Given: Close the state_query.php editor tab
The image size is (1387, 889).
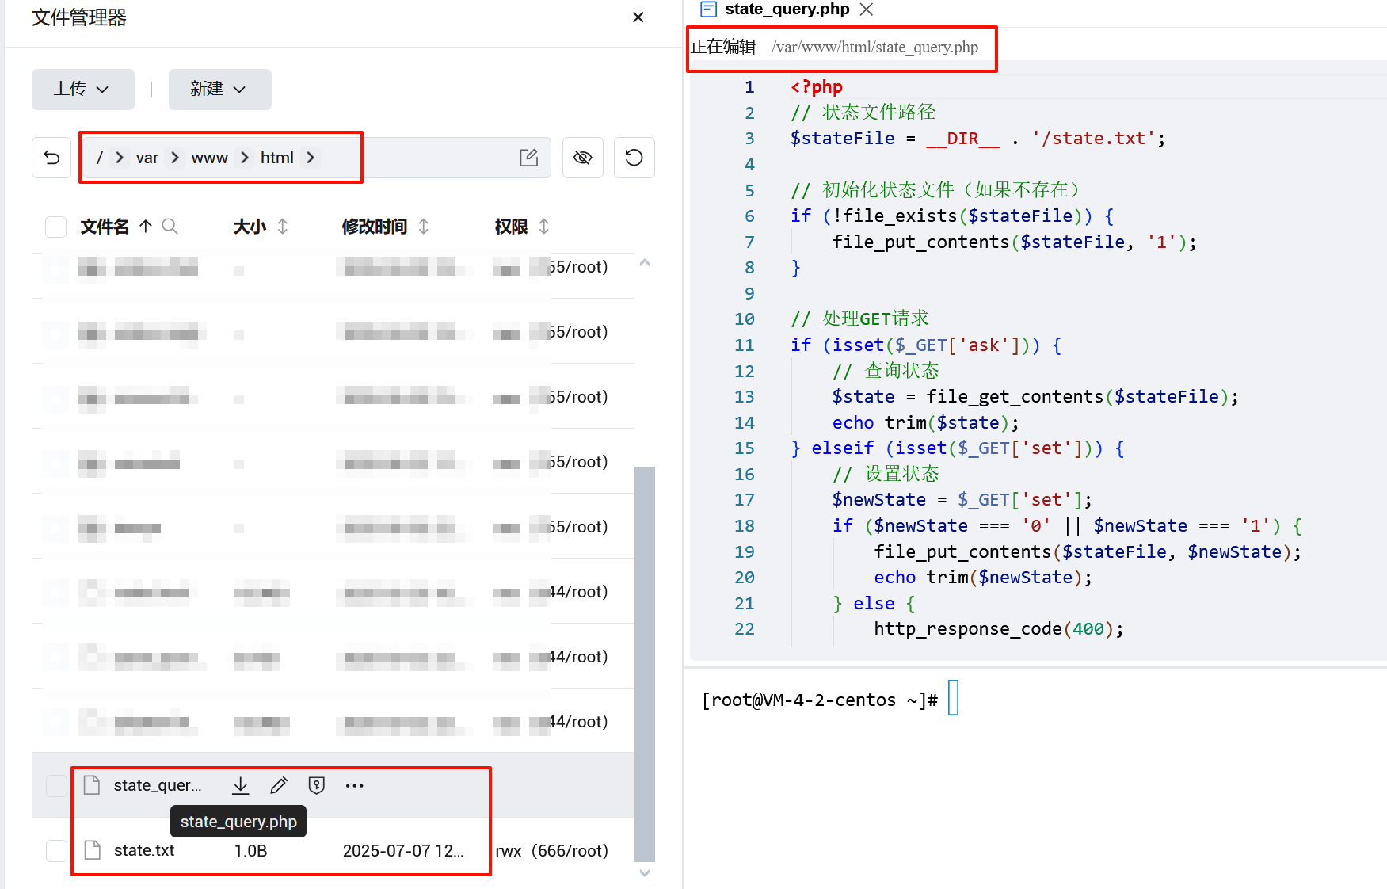Looking at the screenshot, I should point(867,10).
